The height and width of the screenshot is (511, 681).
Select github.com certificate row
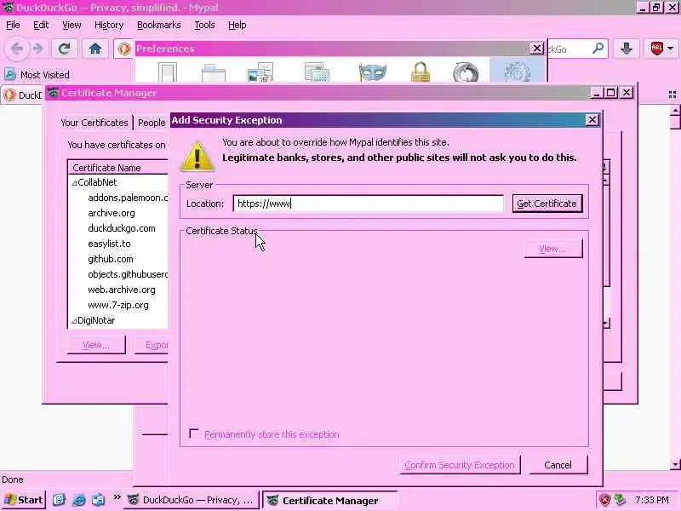click(x=118, y=259)
